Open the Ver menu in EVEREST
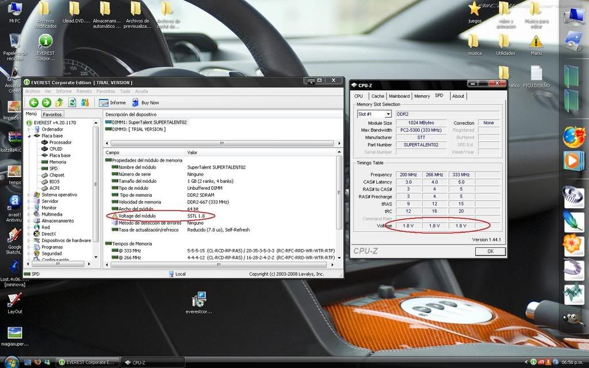 [x=48, y=91]
